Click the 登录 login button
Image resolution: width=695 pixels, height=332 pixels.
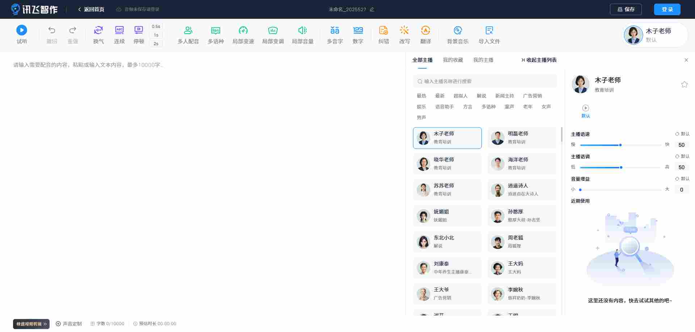click(x=667, y=9)
